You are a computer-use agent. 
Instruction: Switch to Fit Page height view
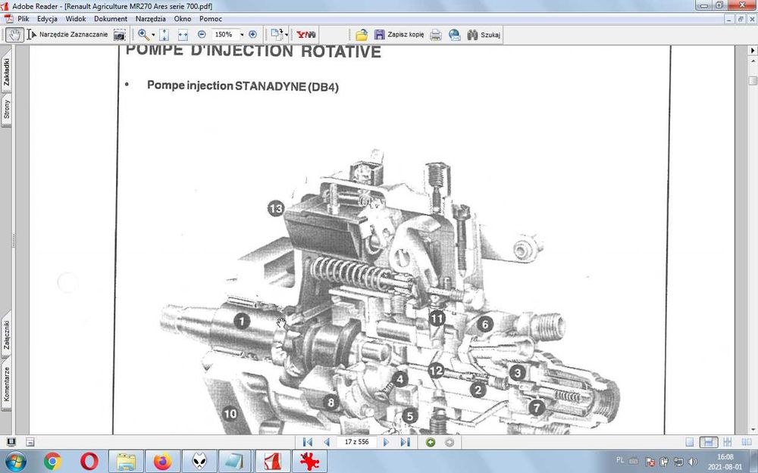tap(164, 35)
